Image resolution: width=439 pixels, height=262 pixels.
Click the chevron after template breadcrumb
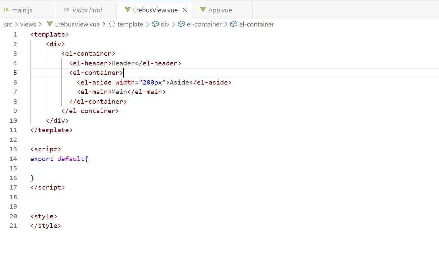tap(147, 24)
